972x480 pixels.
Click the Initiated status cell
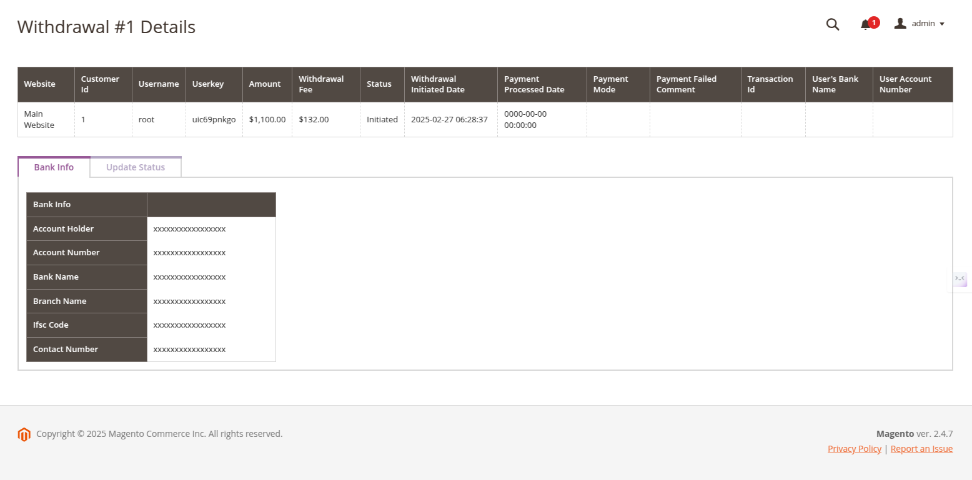pyautogui.click(x=382, y=119)
